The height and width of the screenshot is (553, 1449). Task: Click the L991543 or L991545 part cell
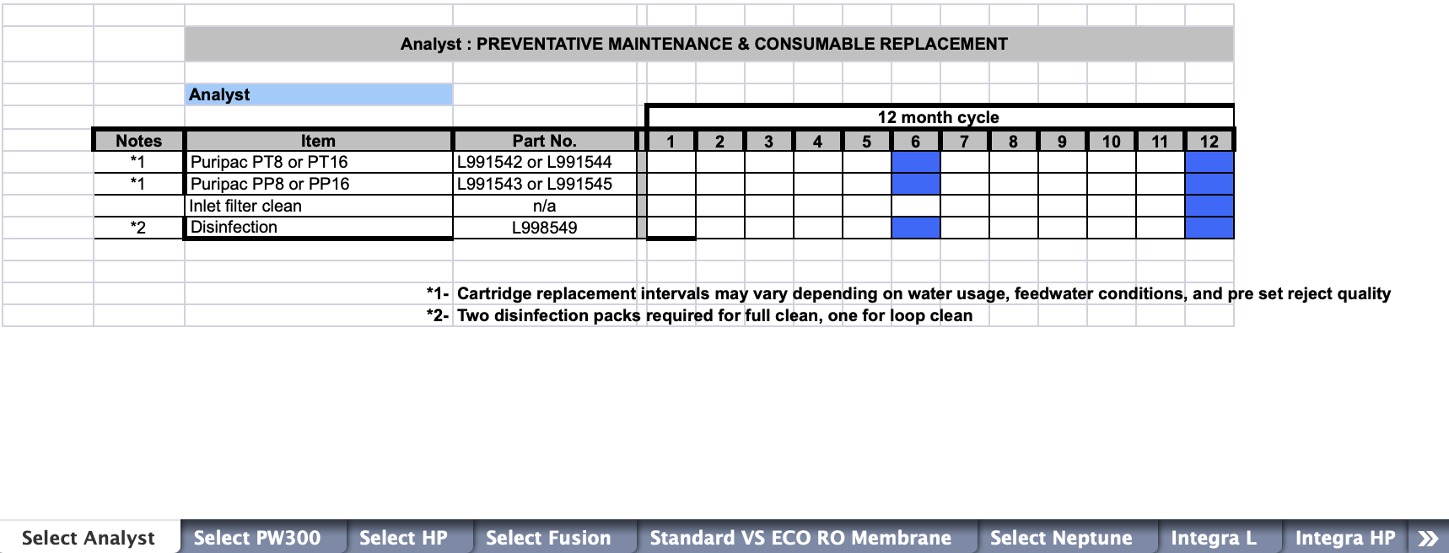click(x=545, y=184)
